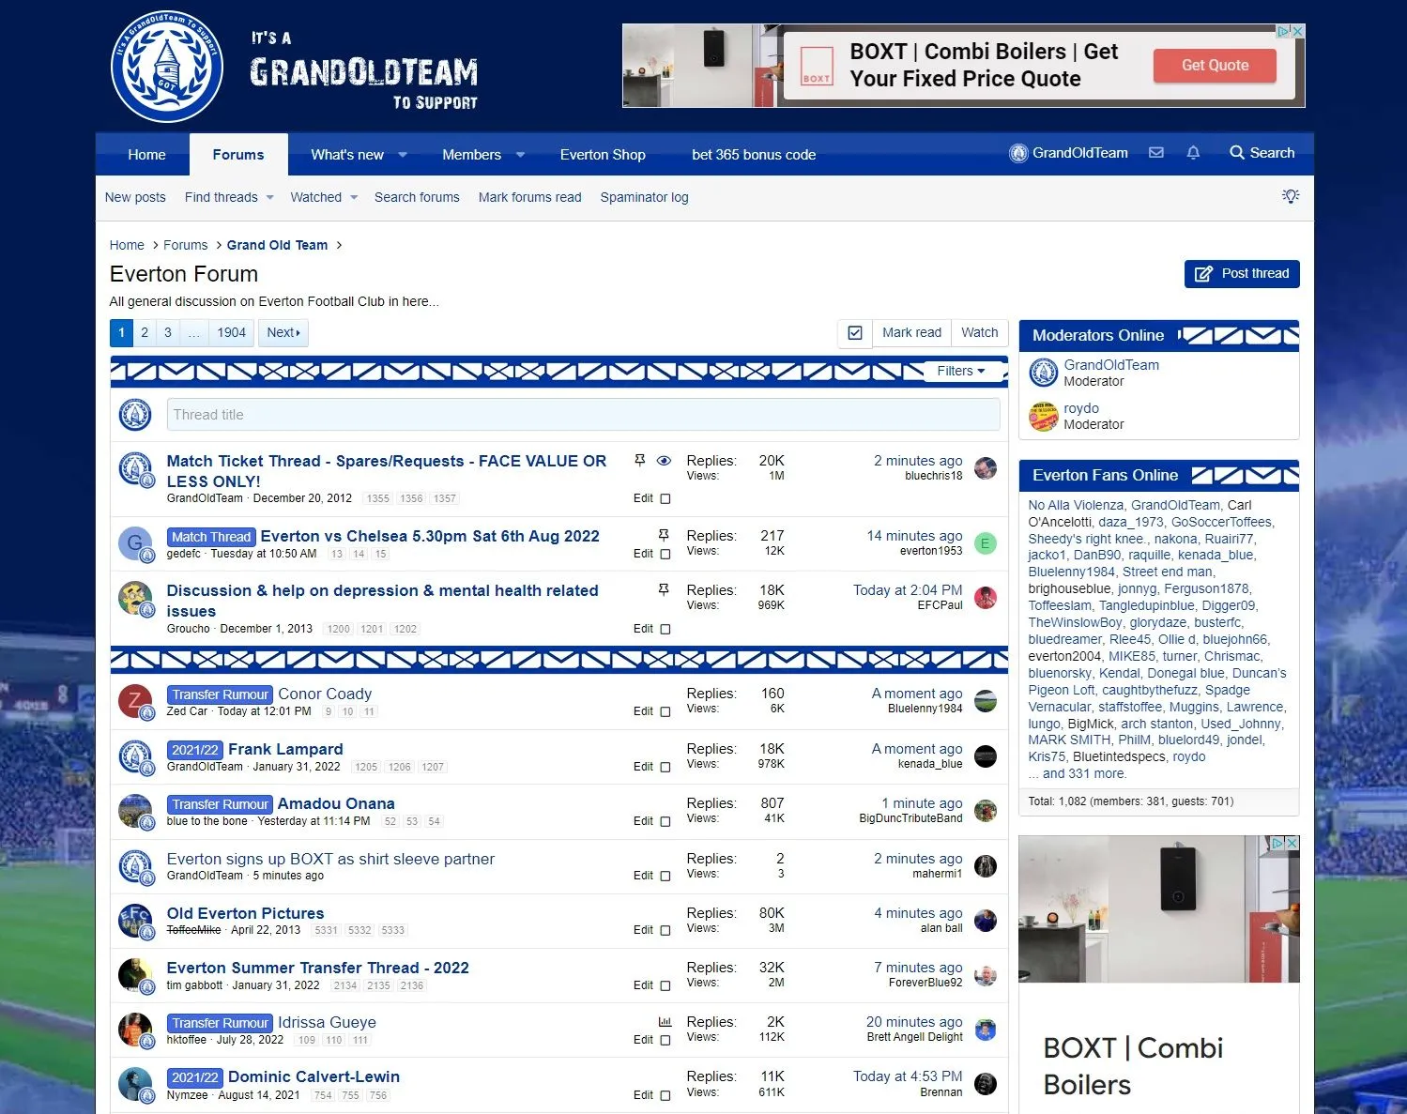Open the Home tab
This screenshot has height=1114, width=1407.
(x=146, y=155)
